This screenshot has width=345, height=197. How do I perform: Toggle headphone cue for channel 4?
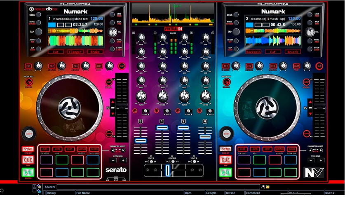tap(199, 111)
